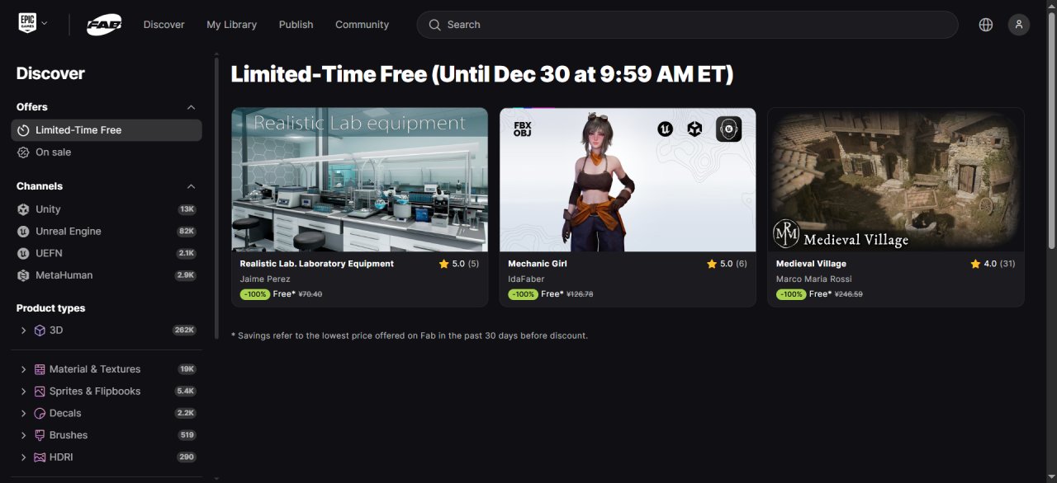Expand the Material & Textures category
The width and height of the screenshot is (1057, 483).
[23, 369]
